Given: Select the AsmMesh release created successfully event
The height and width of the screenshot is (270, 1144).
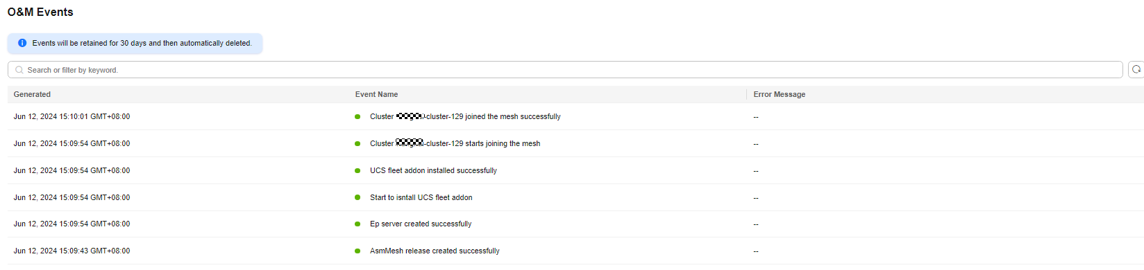Looking at the screenshot, I should point(435,251).
